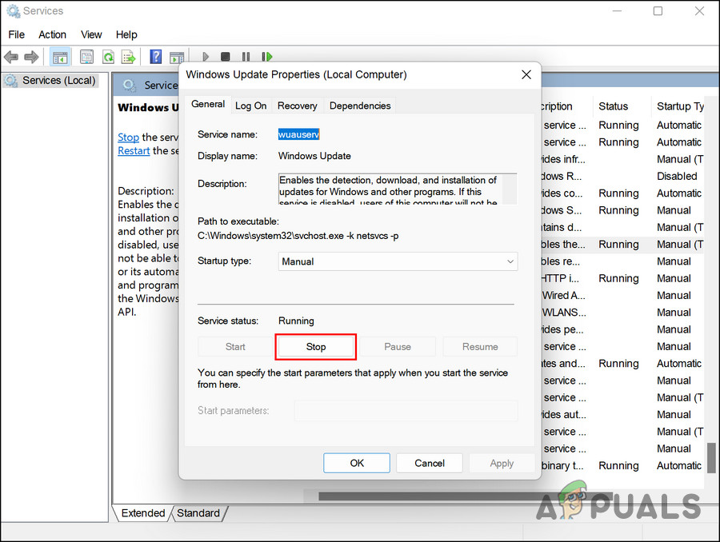Viewport: 720px width, 542px height.
Task: Click Services gear icon in title bar
Action: tap(13, 11)
